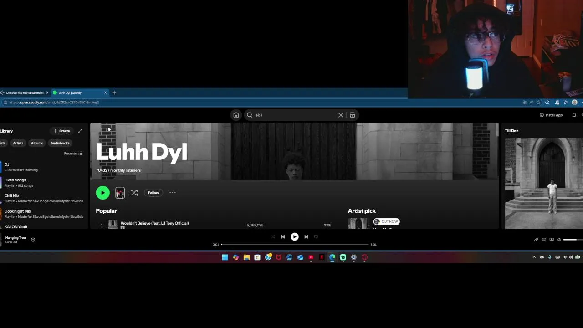
Task: Enable shuffle on the artist page
Action: tap(134, 193)
